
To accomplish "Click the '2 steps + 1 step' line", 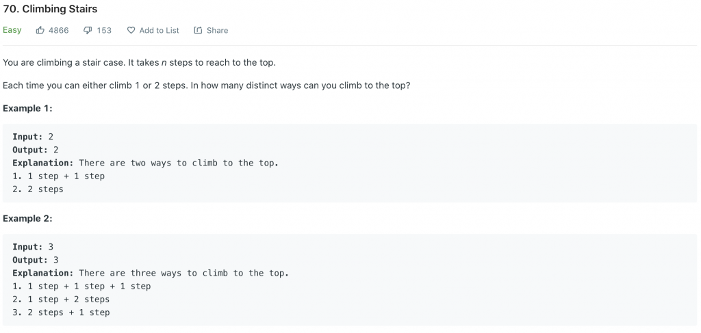I will pyautogui.click(x=61, y=312).
